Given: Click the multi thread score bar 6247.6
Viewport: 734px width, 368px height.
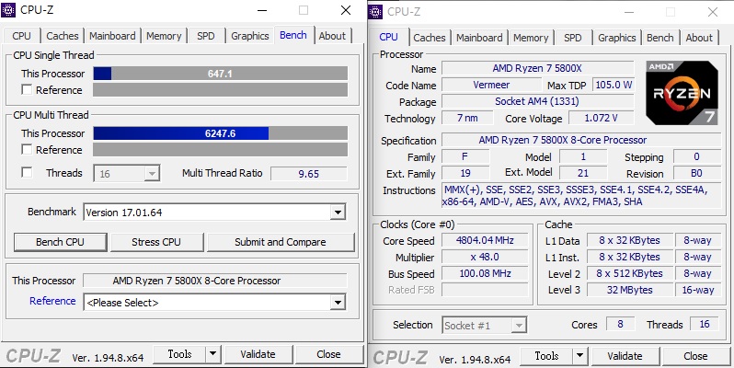Looking at the screenshot, I should (221, 133).
